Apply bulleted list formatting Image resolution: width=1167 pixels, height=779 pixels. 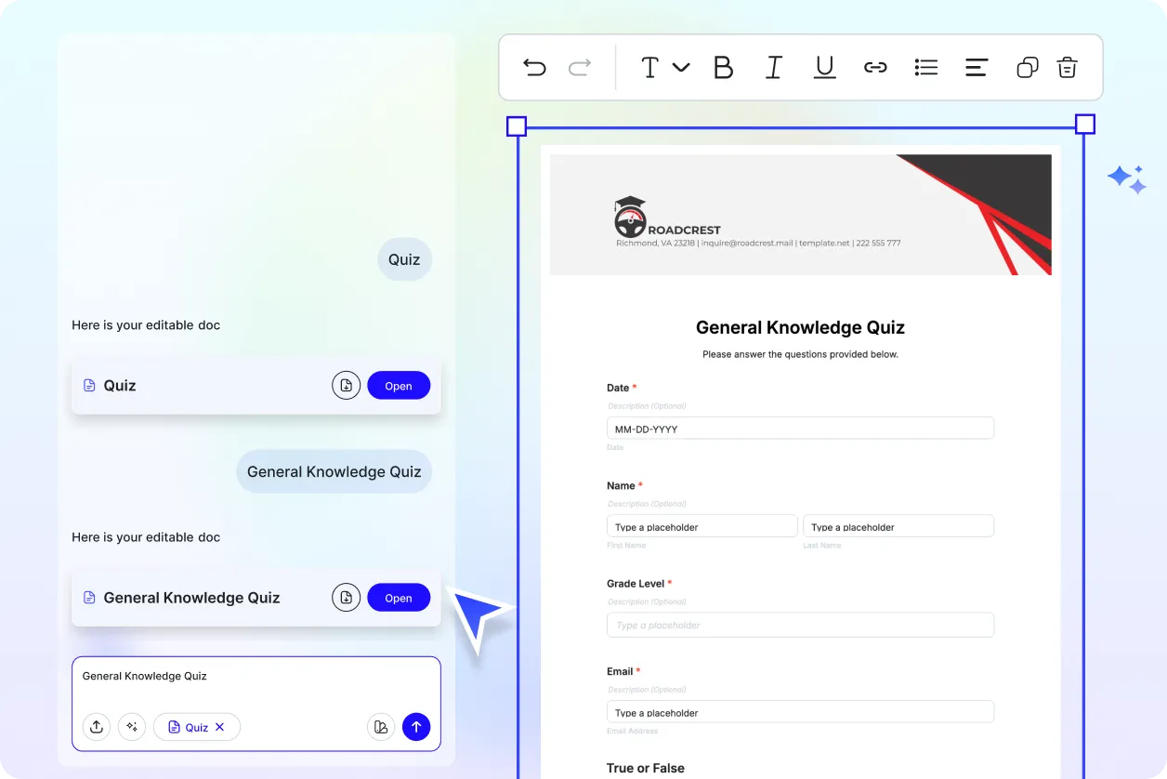(925, 67)
